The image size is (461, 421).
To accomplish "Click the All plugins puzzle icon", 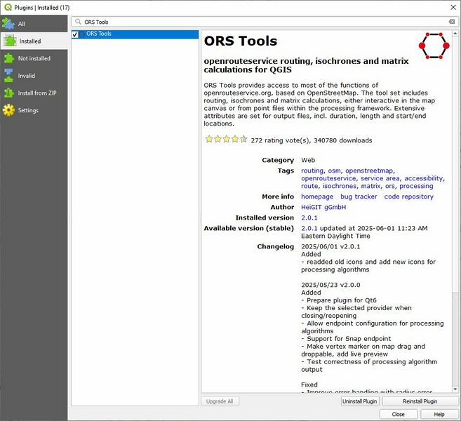I will (x=8, y=23).
